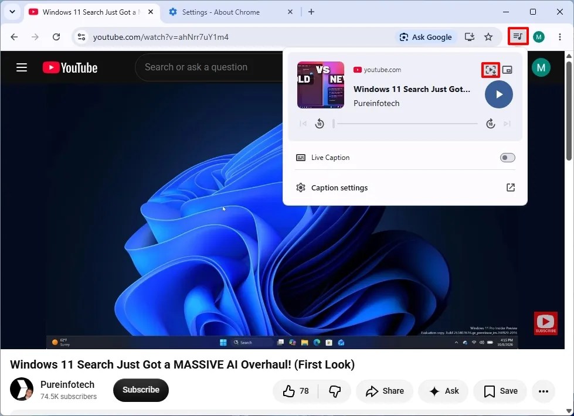Open the YouTube account M avatar
This screenshot has height=416, width=574.
point(541,67)
